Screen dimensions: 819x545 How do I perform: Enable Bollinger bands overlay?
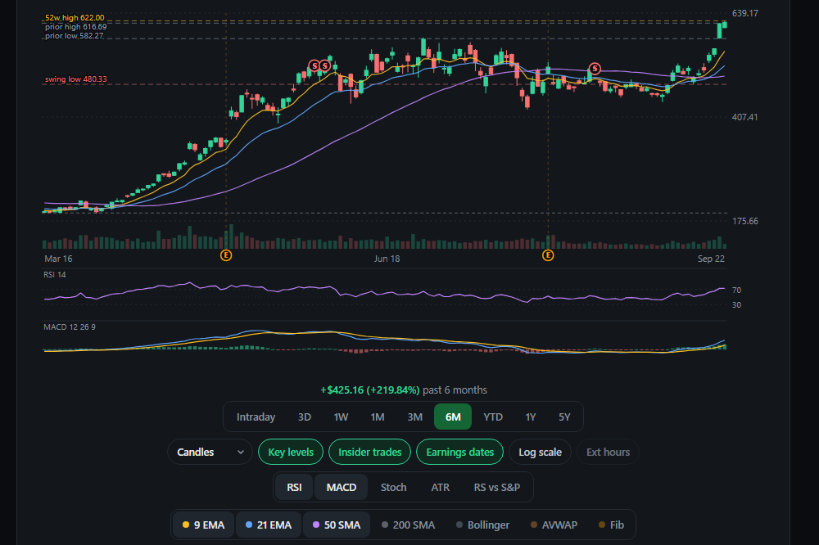point(482,525)
